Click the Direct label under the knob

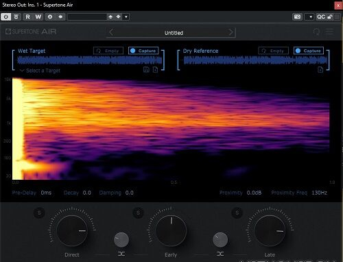click(72, 254)
